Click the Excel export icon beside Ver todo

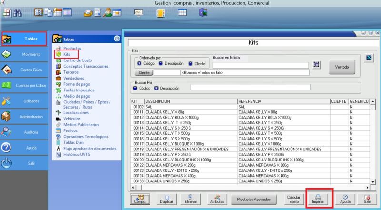369,59
